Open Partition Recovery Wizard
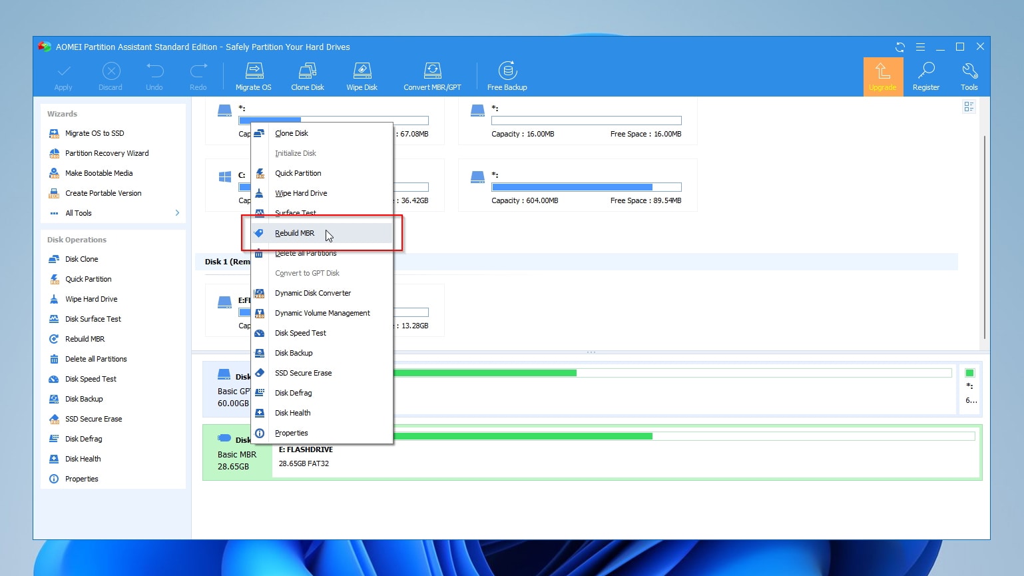 pyautogui.click(x=107, y=153)
